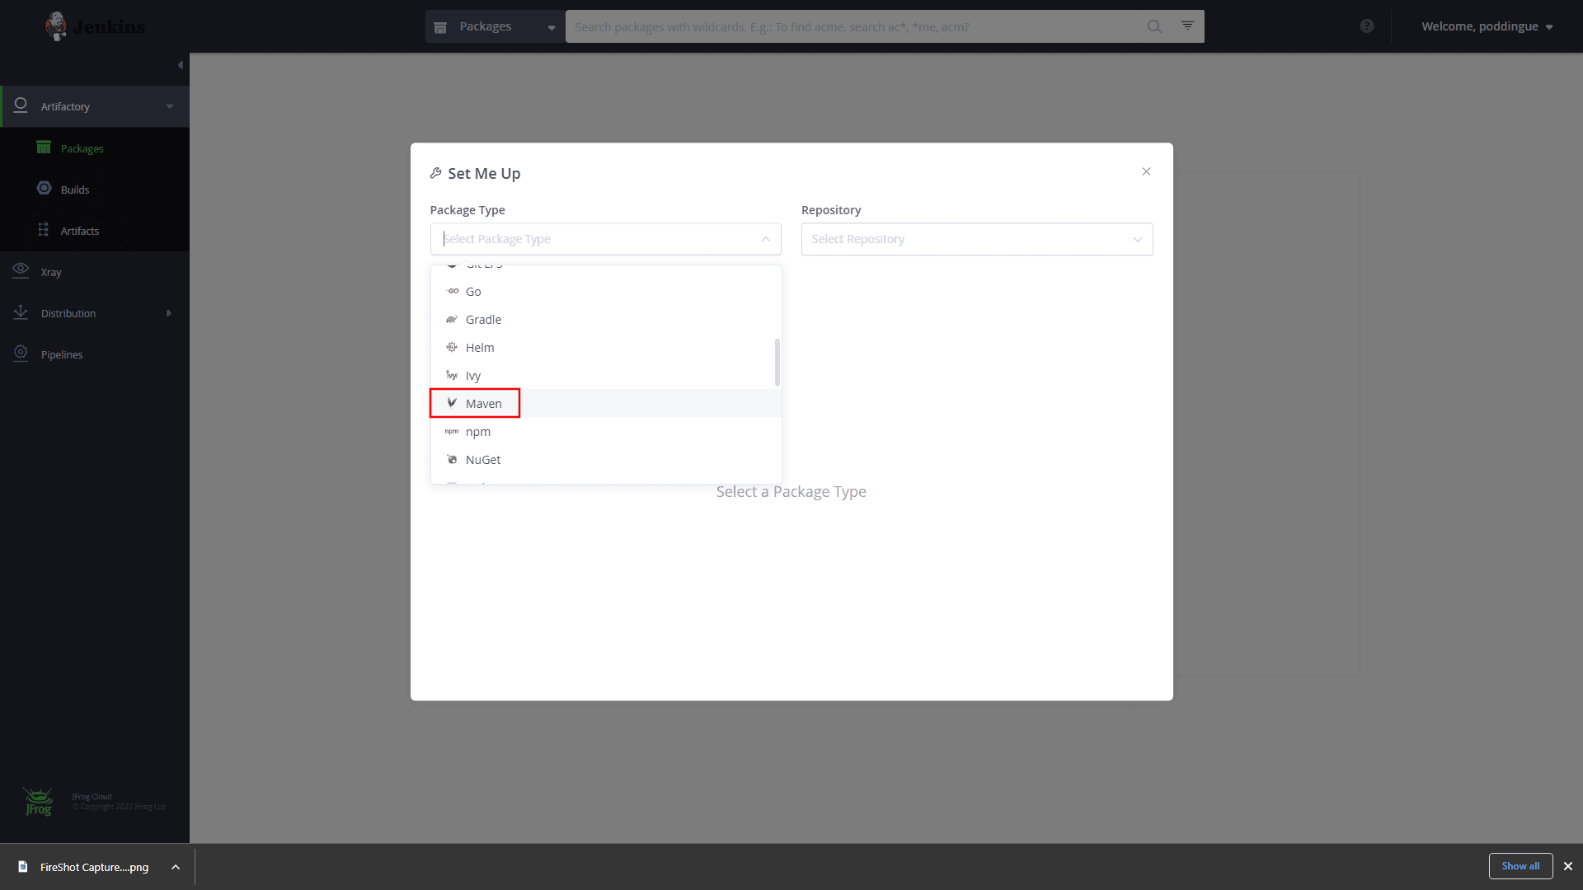Open the Packages search type dropdown
Screen dimensions: 1583x890
click(x=495, y=26)
